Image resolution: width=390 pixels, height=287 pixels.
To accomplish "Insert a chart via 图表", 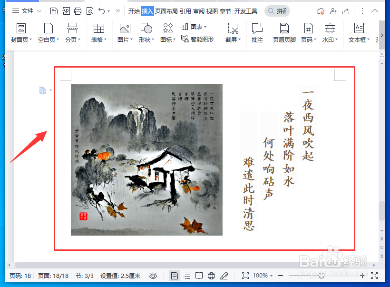I will coord(194,27).
